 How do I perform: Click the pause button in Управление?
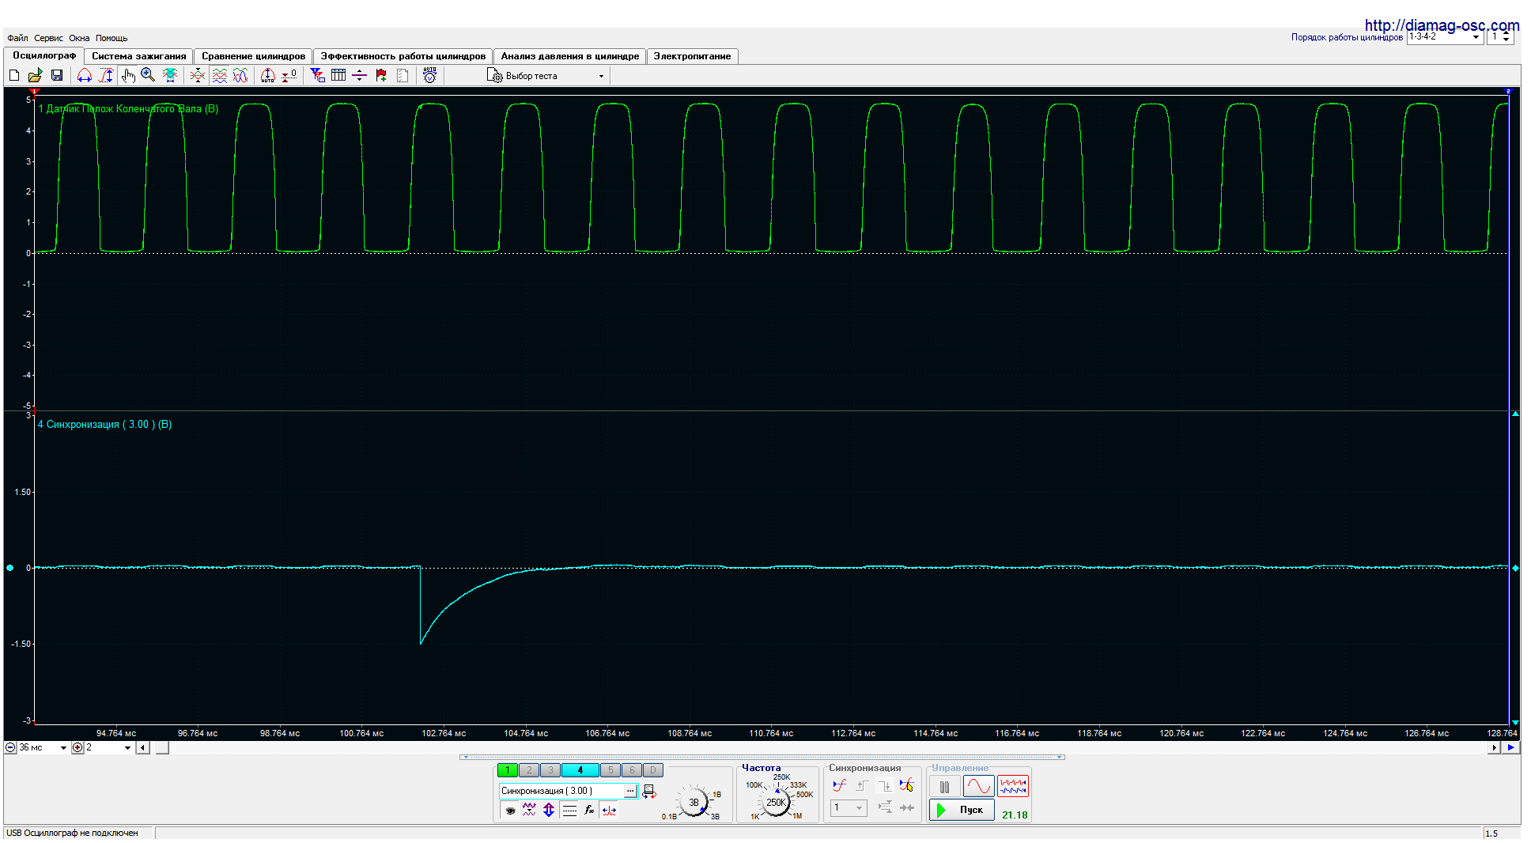coord(944,787)
